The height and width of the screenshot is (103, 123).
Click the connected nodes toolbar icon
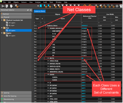105,6
